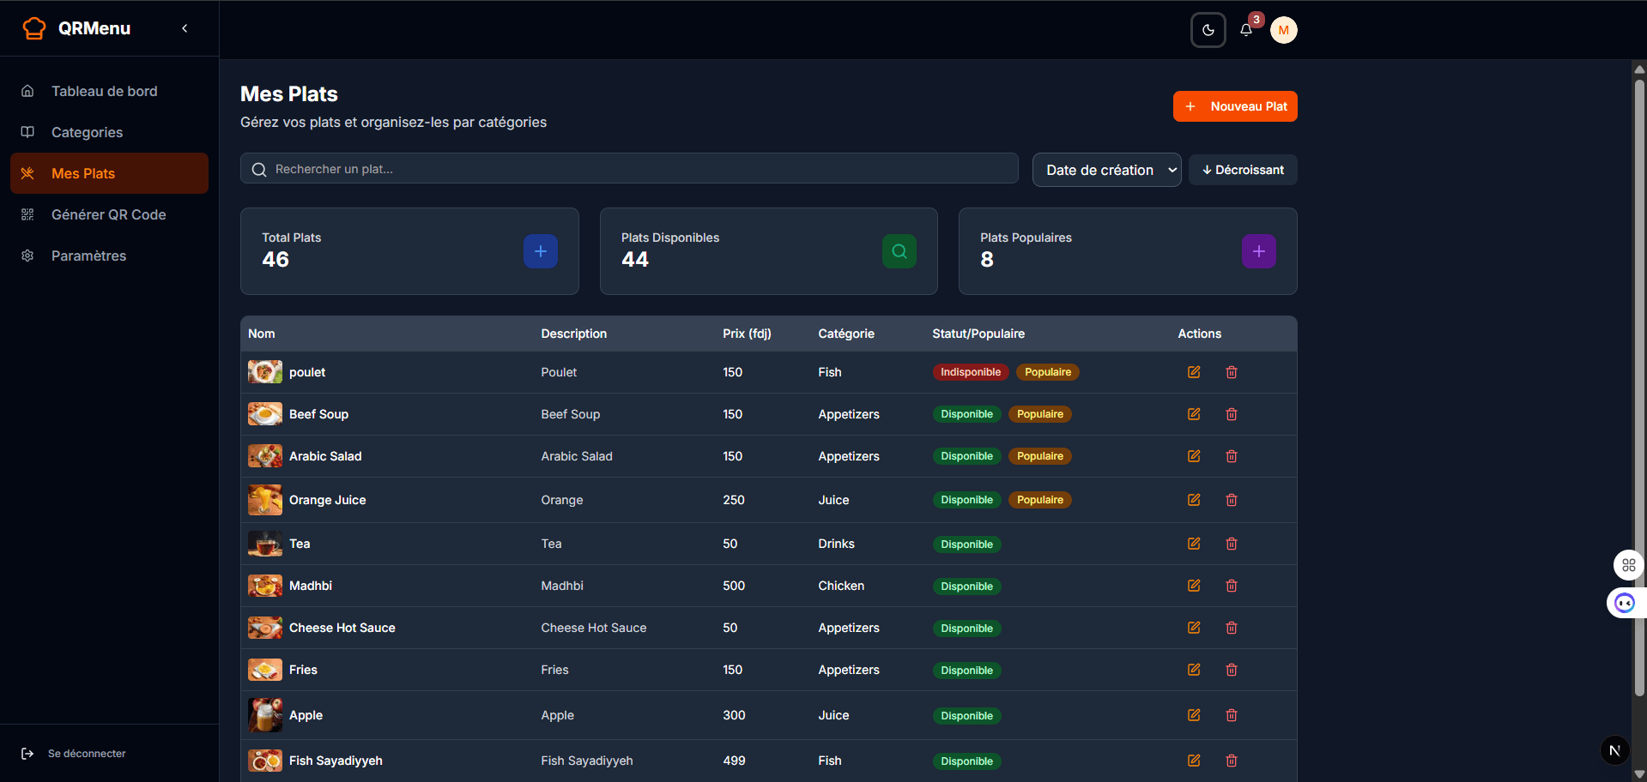The image size is (1647, 782).
Task: Click the green search icon in Plats Disponibles
Action: click(x=899, y=251)
